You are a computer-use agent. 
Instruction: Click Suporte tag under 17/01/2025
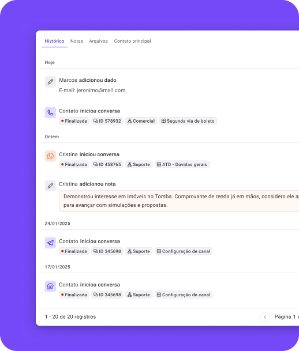[139, 295]
